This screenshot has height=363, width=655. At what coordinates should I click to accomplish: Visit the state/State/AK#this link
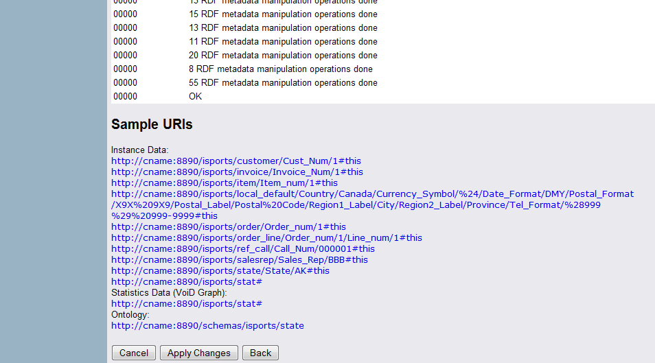pos(220,270)
